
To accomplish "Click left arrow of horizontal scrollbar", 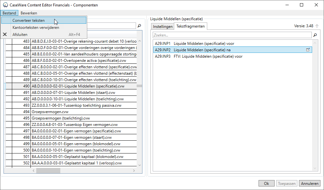I will tap(33, 170).
